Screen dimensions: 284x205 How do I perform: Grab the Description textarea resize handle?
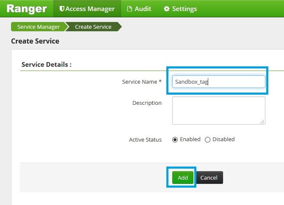pyautogui.click(x=262, y=122)
